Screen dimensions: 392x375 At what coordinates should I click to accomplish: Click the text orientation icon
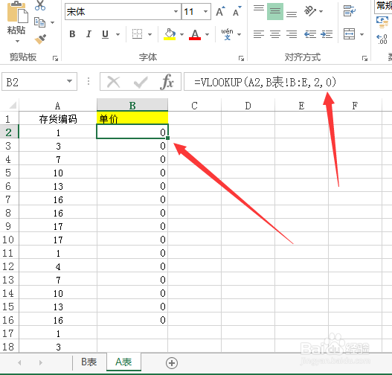click(x=310, y=10)
